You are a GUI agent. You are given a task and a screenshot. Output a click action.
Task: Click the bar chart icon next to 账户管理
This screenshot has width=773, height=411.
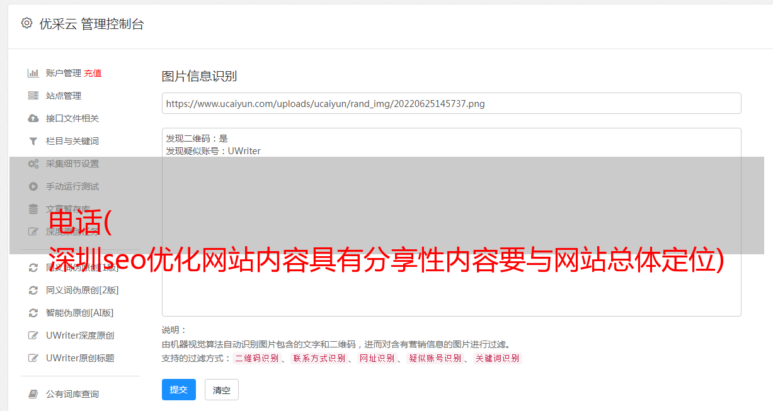tap(33, 73)
